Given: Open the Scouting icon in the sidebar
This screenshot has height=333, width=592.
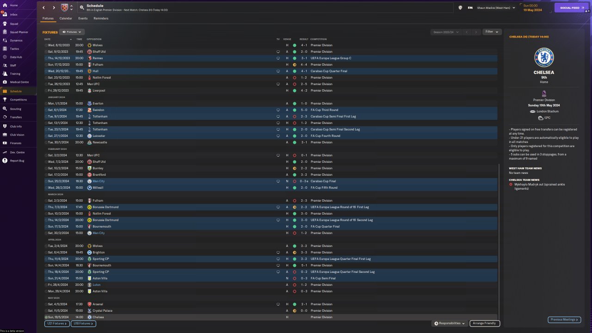Looking at the screenshot, I should (5, 109).
